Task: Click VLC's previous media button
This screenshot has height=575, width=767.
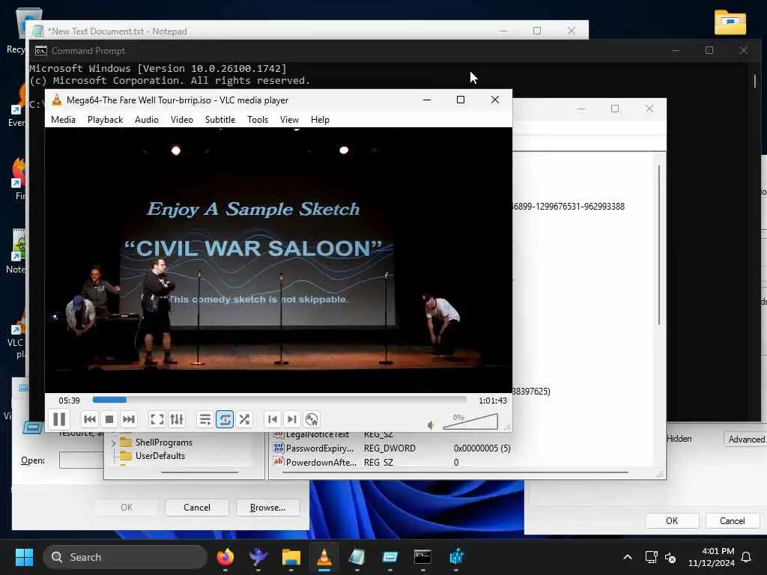Action: click(90, 419)
